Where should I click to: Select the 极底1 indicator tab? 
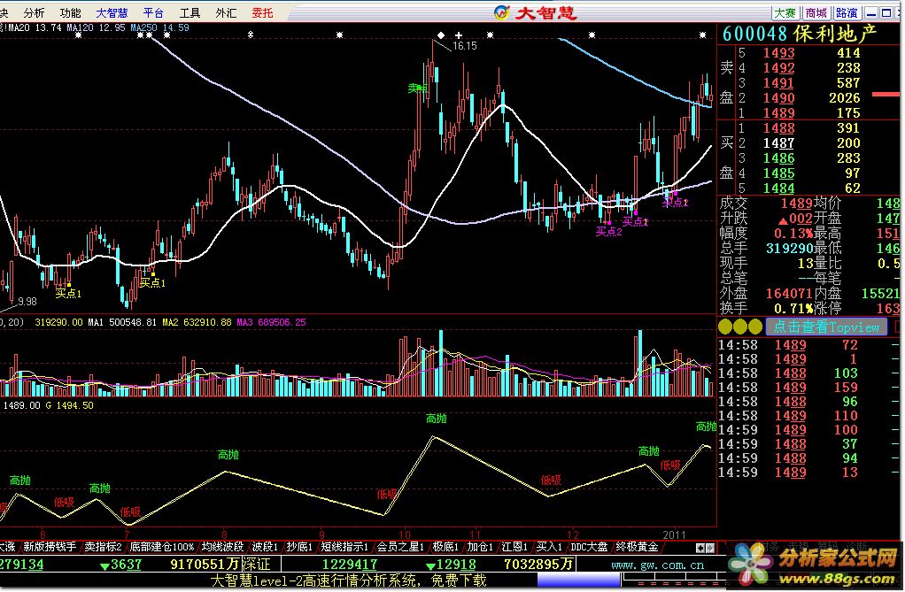pos(445,546)
